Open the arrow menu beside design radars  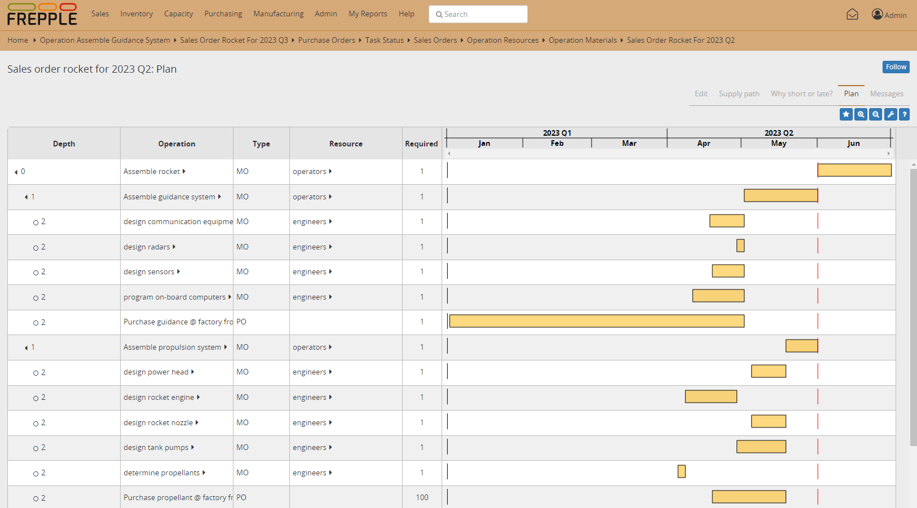pyautogui.click(x=174, y=247)
